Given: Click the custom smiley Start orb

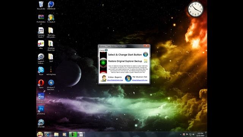Looking at the screenshot, I should click(40, 134).
